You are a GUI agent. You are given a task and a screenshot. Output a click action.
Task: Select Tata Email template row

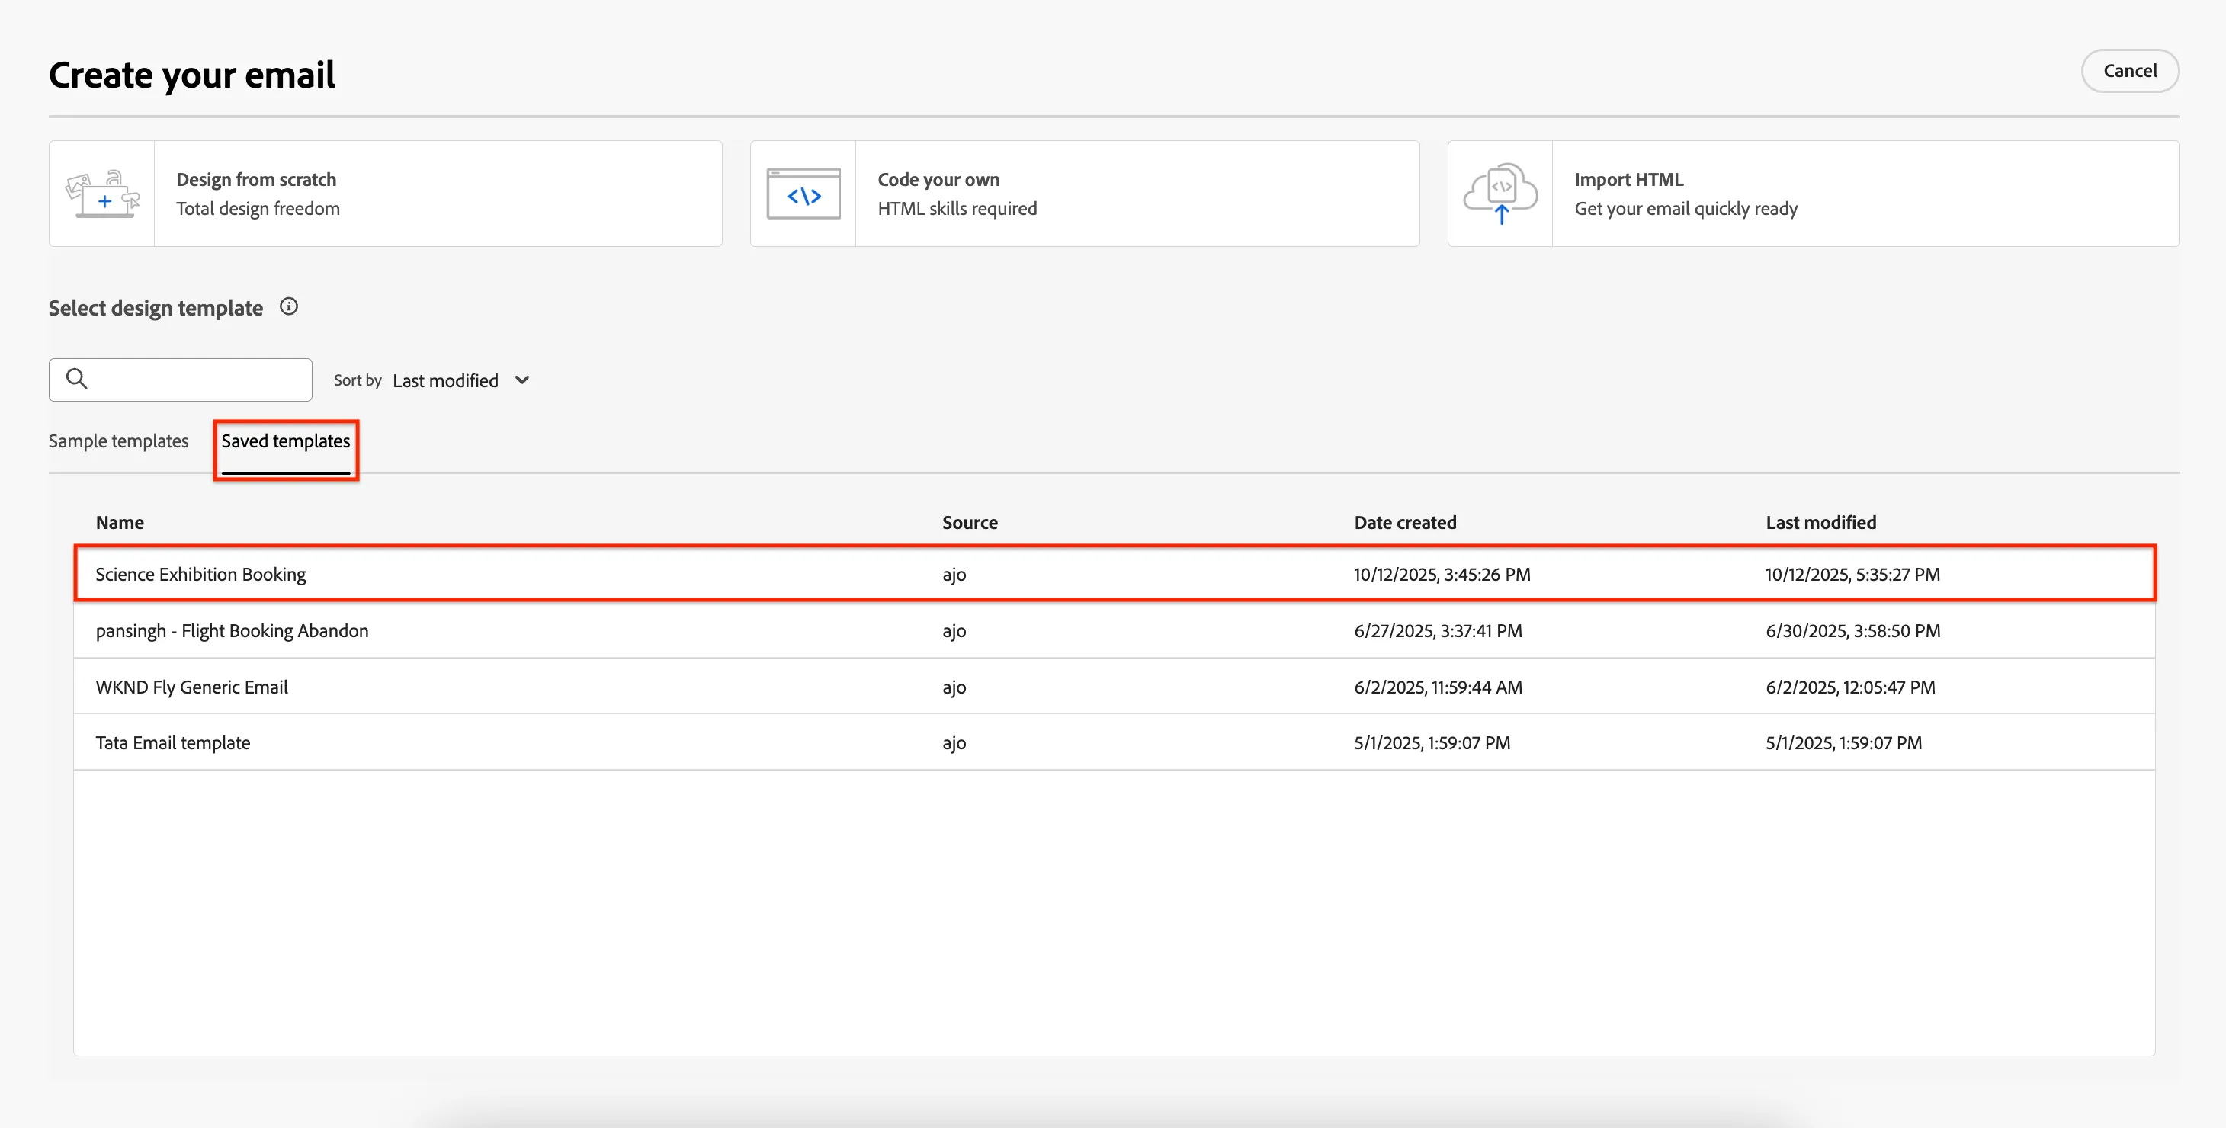tap(1115, 743)
